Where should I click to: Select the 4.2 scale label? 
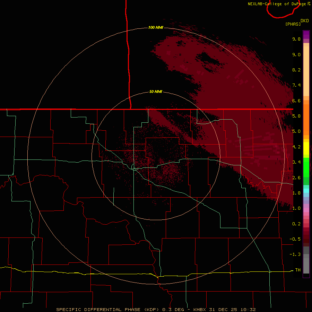296,147
